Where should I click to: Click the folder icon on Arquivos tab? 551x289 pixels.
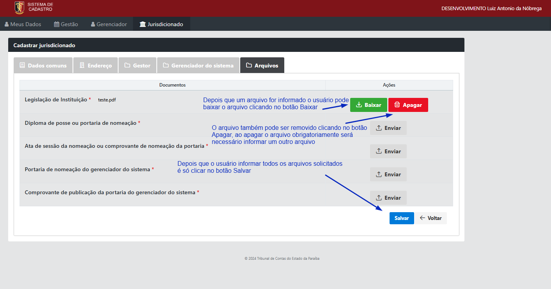249,65
